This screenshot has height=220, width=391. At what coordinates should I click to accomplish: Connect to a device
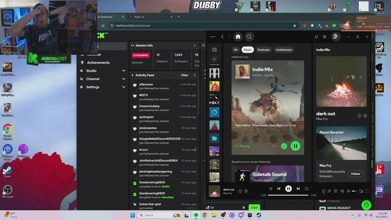coord(342,191)
